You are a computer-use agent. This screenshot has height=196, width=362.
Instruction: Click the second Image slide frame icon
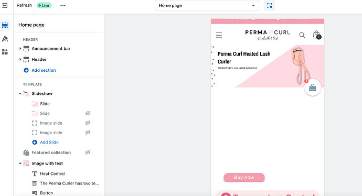click(x=35, y=133)
